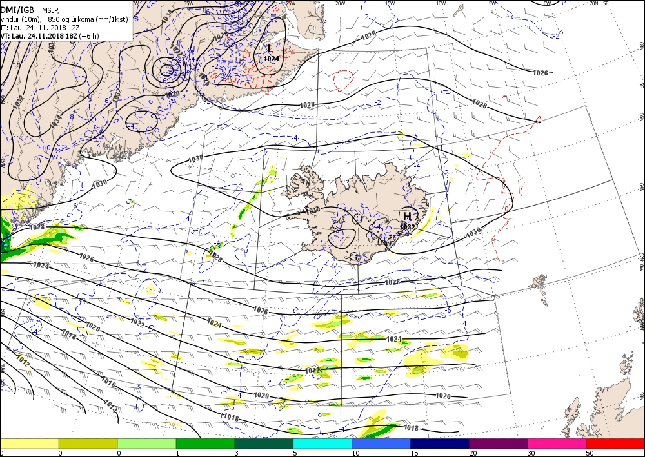Click the legend value 5
Image resolution: width=645 pixels, height=457 pixels.
[295, 453]
